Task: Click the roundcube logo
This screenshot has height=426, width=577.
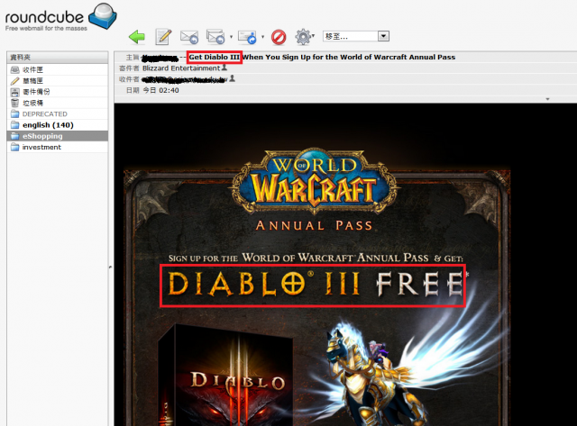Action: (x=60, y=17)
